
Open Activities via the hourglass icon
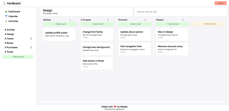pos(6,21)
